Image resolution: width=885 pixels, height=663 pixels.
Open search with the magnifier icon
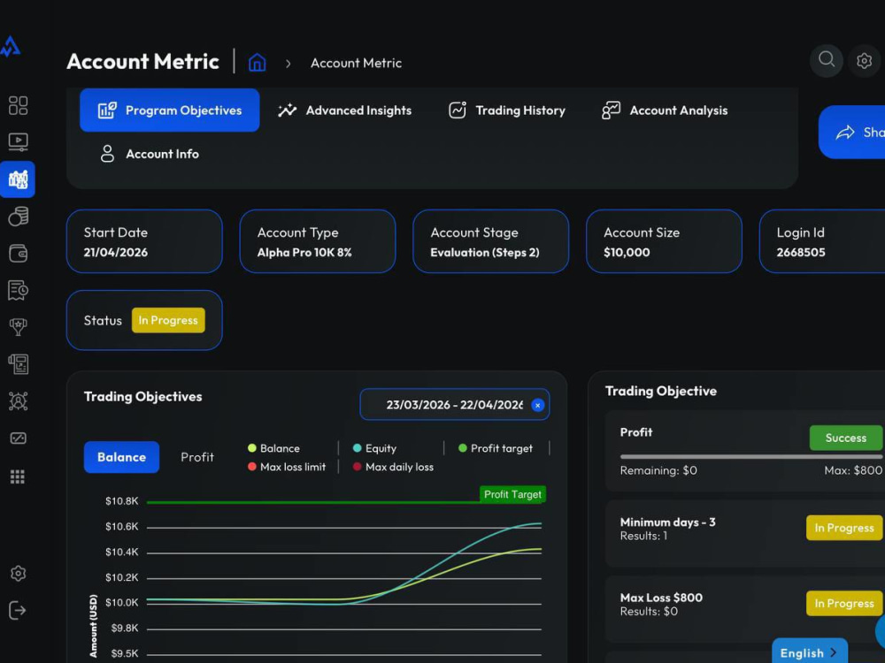coord(827,60)
